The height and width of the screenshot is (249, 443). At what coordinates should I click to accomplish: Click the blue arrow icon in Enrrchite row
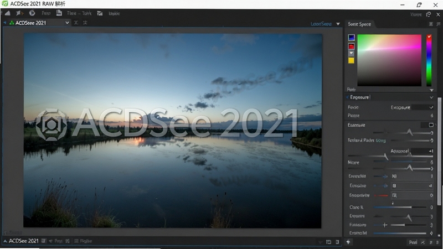[x=385, y=177]
